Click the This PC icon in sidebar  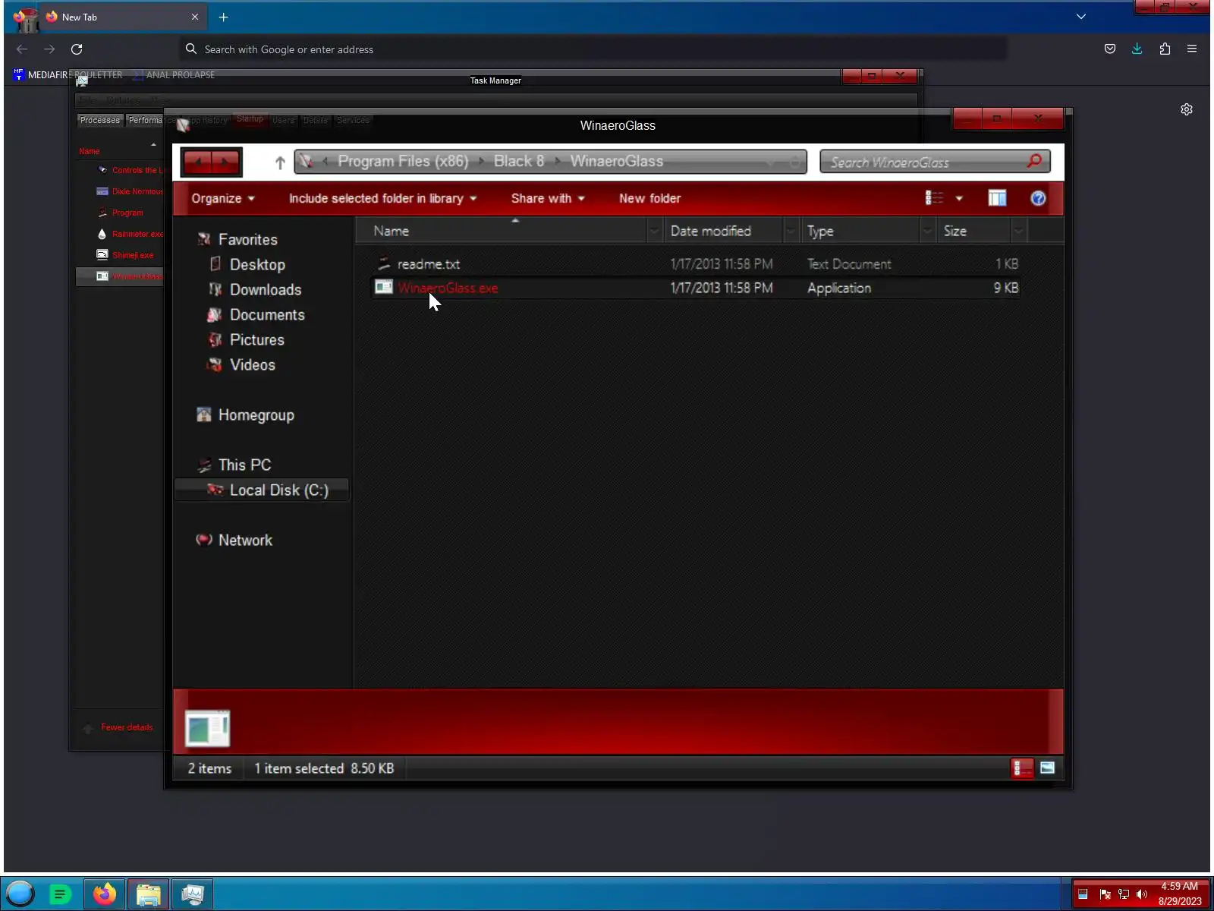(203, 465)
